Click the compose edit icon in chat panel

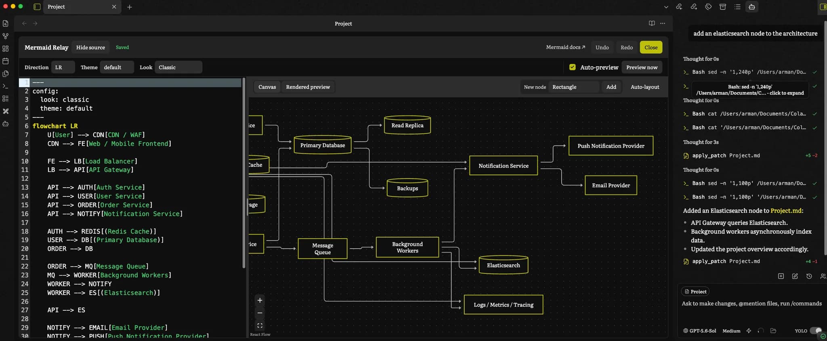795,276
